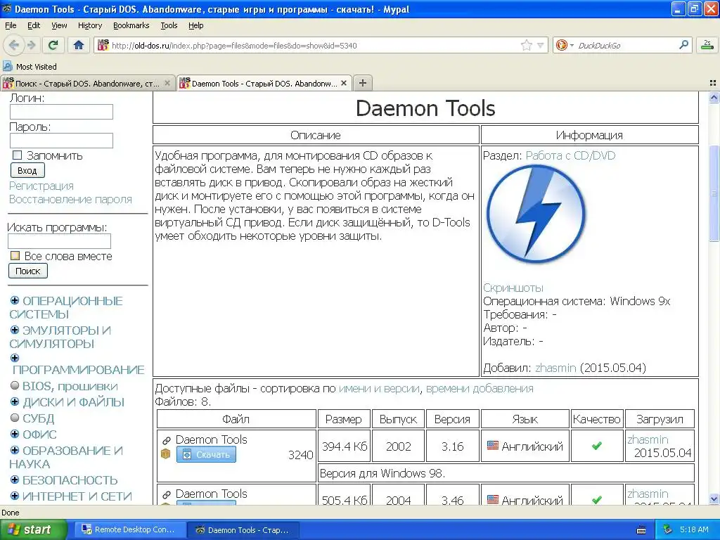Expand the ИНТЕРНЕТ И СЕТИ category
Screen dimensions: 720x540
tap(15, 496)
